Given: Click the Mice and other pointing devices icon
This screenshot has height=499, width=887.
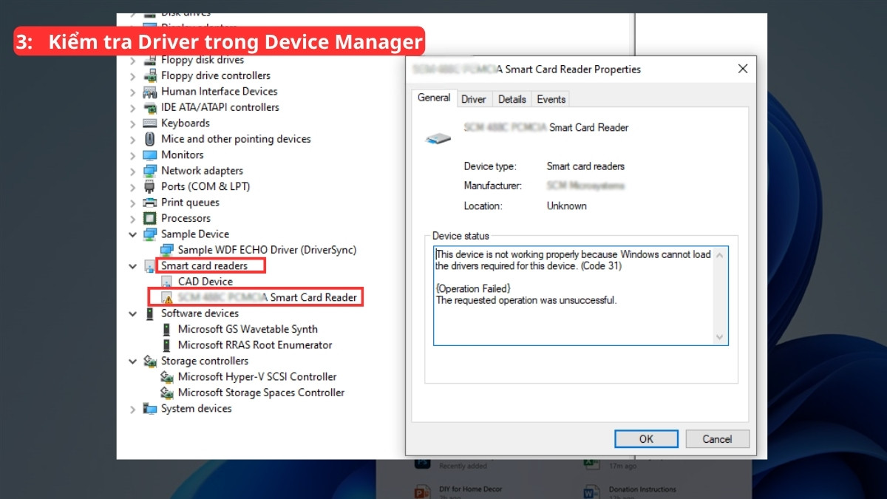Looking at the screenshot, I should [x=149, y=139].
